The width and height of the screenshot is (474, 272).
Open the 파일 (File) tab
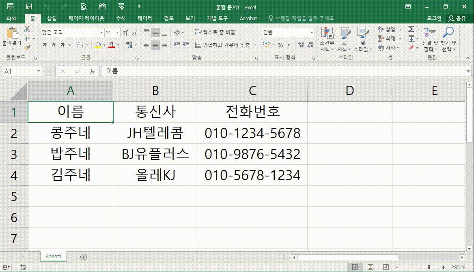tap(11, 18)
